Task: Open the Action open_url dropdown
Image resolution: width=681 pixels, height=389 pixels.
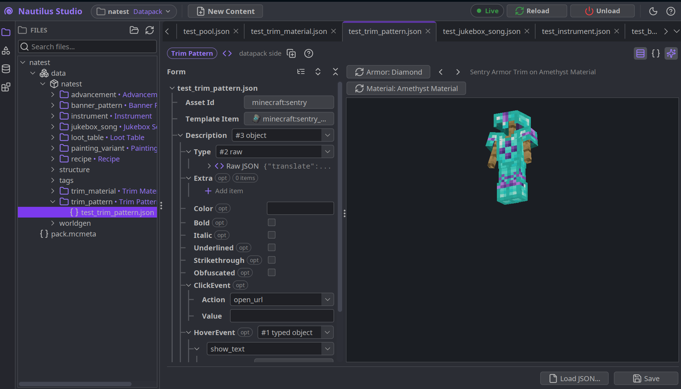Action: (x=282, y=300)
